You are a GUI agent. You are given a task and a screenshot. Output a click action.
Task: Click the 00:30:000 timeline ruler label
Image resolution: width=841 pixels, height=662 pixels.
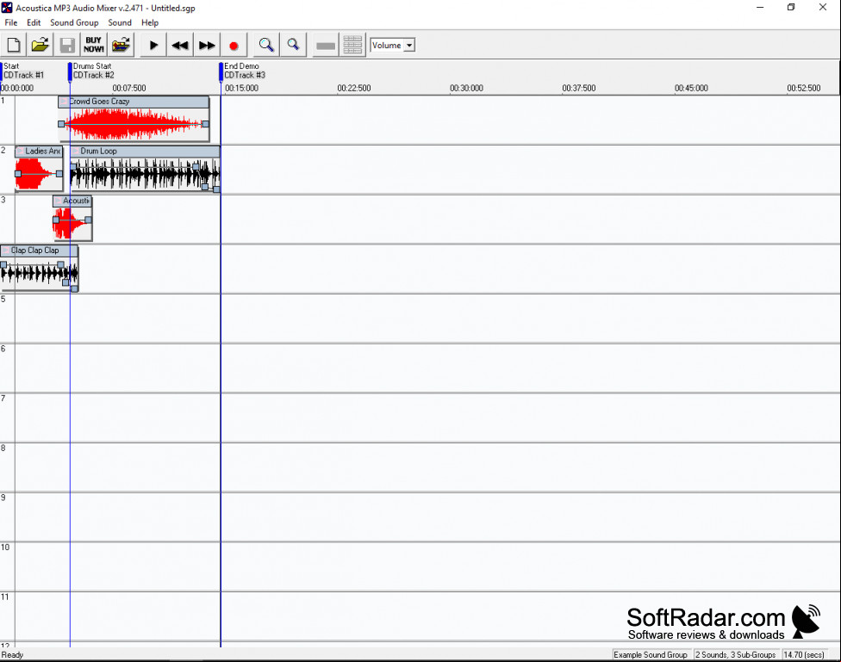pos(467,89)
